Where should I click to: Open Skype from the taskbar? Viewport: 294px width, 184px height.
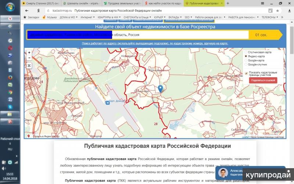[10, 107]
